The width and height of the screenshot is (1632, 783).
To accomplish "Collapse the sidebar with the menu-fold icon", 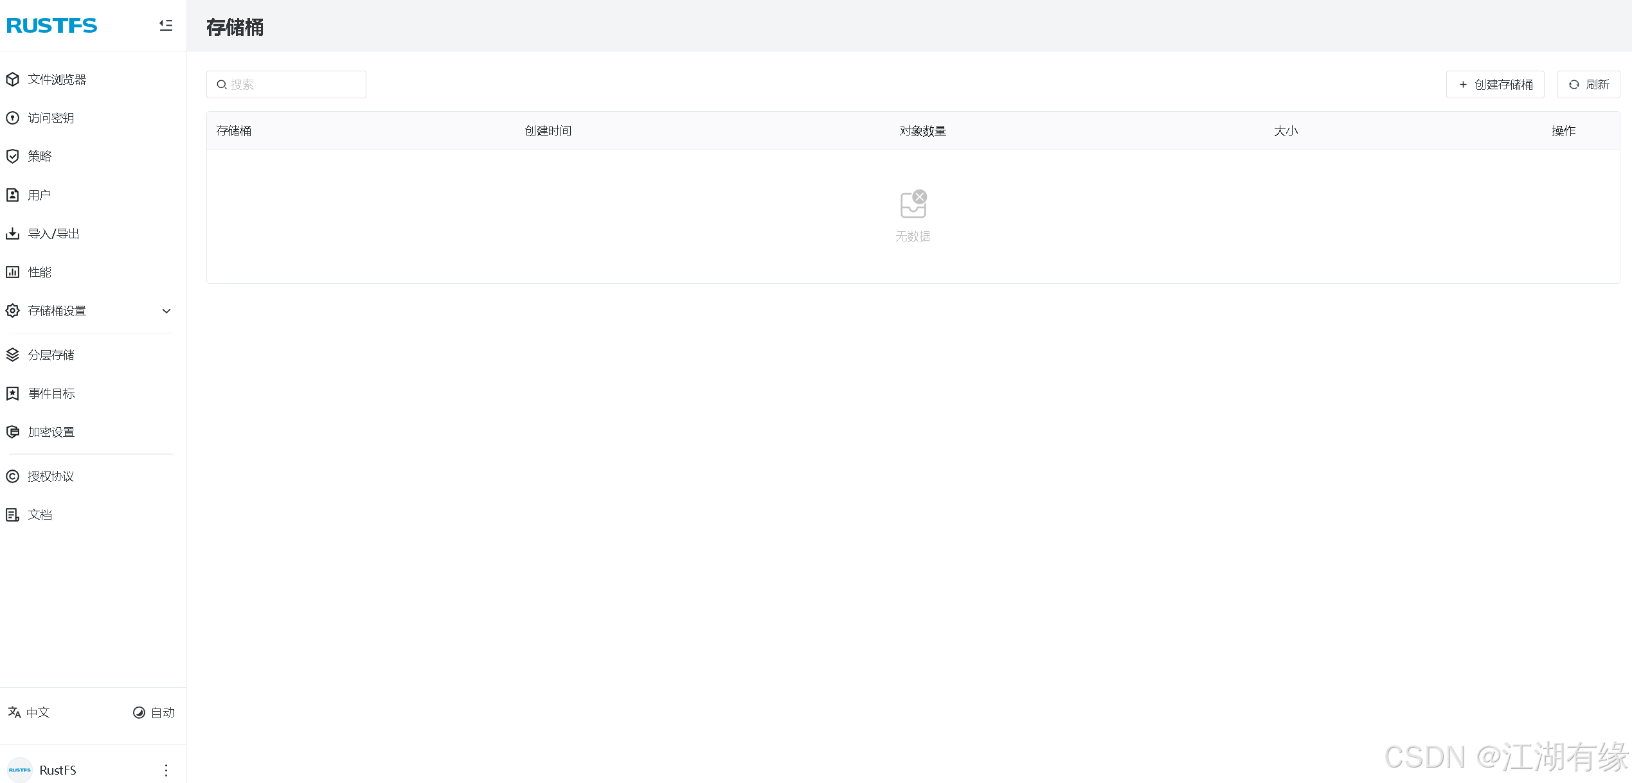I will 166,25.
